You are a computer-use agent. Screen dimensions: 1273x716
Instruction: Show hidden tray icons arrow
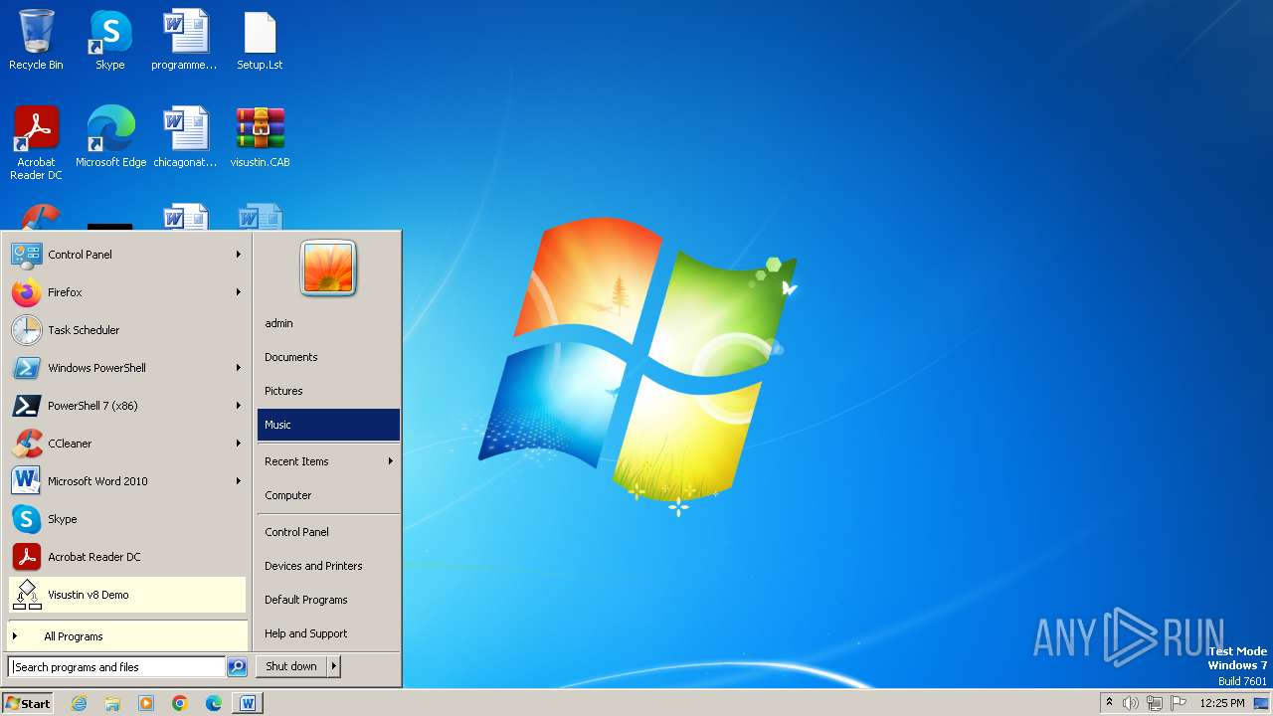(x=1109, y=702)
